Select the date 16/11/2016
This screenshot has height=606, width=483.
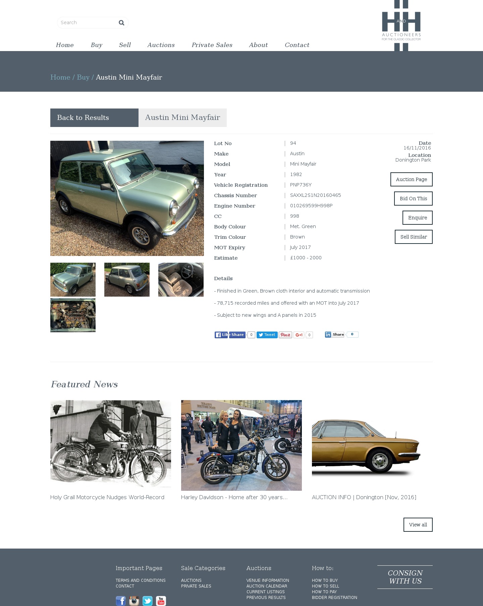(x=417, y=148)
